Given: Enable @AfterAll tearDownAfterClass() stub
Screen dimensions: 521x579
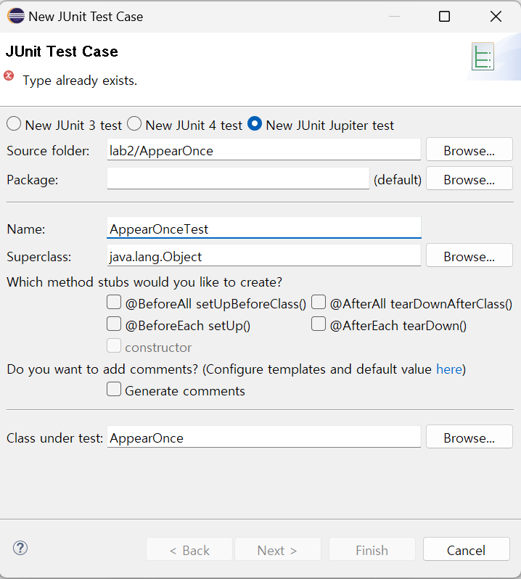Looking at the screenshot, I should pyautogui.click(x=319, y=303).
